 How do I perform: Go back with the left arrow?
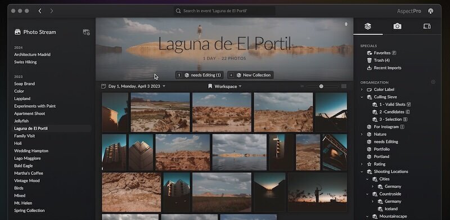pos(40,11)
